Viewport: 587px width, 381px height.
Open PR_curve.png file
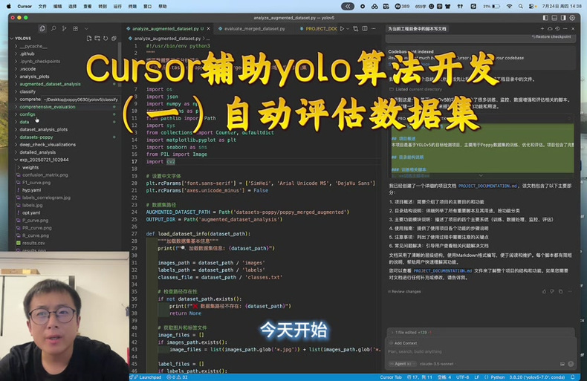[x=36, y=228]
